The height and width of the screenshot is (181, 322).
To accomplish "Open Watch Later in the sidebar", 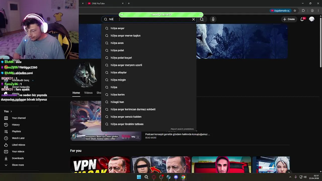I will (x=18, y=138).
